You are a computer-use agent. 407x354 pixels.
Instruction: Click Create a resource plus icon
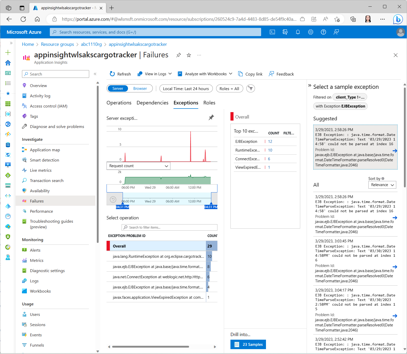[x=8, y=52]
